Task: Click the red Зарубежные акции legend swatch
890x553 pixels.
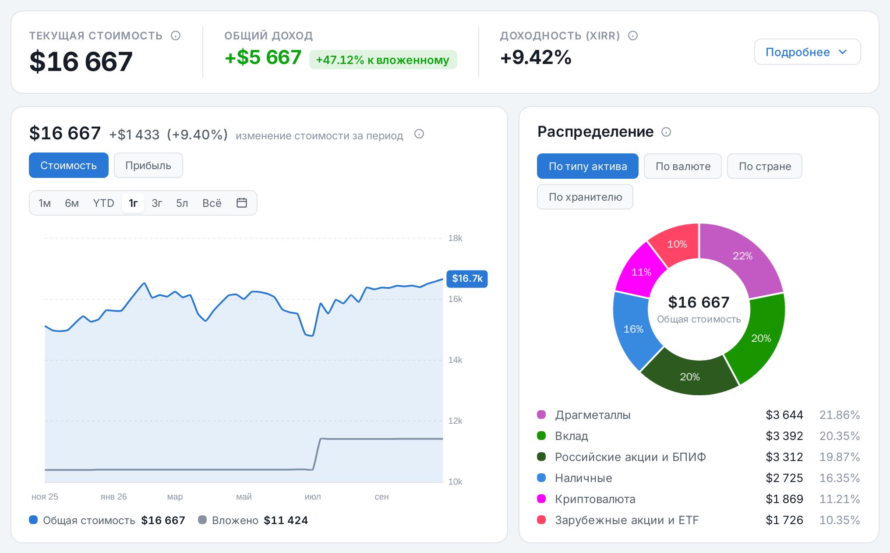Action: coord(541,520)
